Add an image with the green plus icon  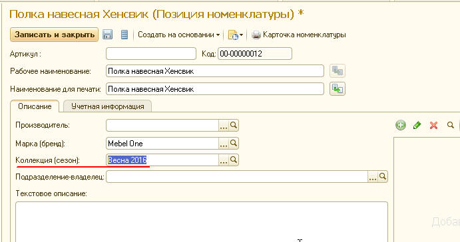click(401, 126)
